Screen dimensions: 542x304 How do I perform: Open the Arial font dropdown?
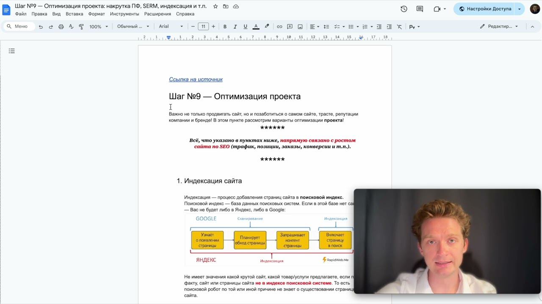point(171,27)
